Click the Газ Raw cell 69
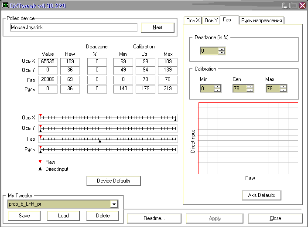Viewport: 308px width, 227px height. point(70,79)
